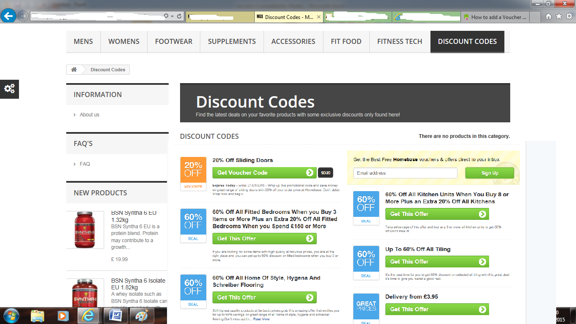Click the 60% OFF badge for All Tiling
576x324 pixels.
(366, 263)
